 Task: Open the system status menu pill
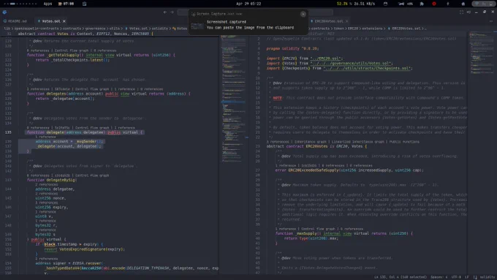[483, 4]
